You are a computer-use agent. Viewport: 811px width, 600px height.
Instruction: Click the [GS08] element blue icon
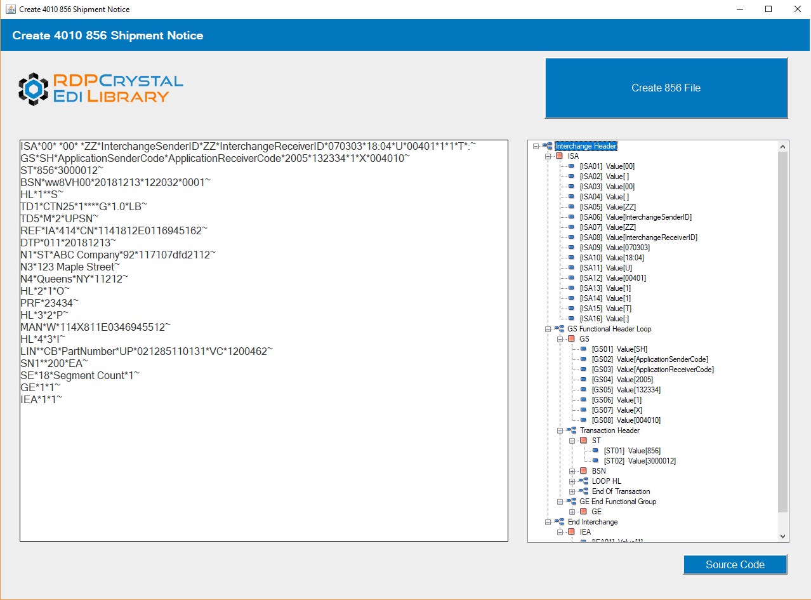coord(583,420)
